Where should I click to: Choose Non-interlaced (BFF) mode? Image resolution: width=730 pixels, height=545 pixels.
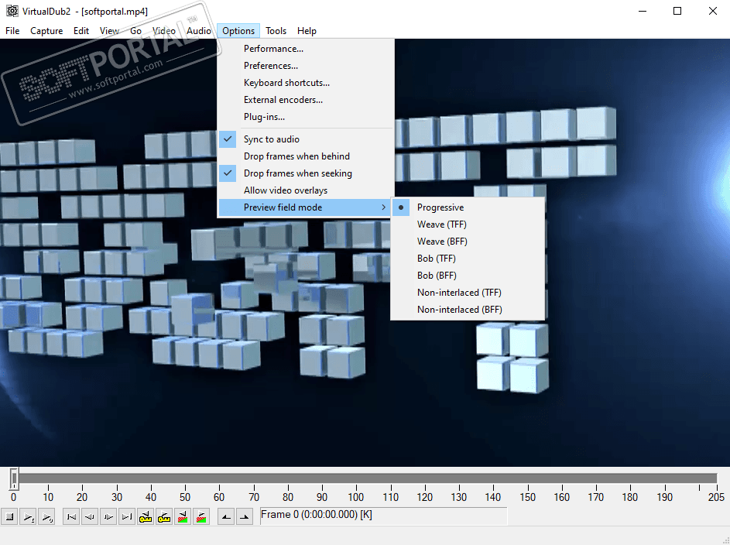tap(468, 310)
